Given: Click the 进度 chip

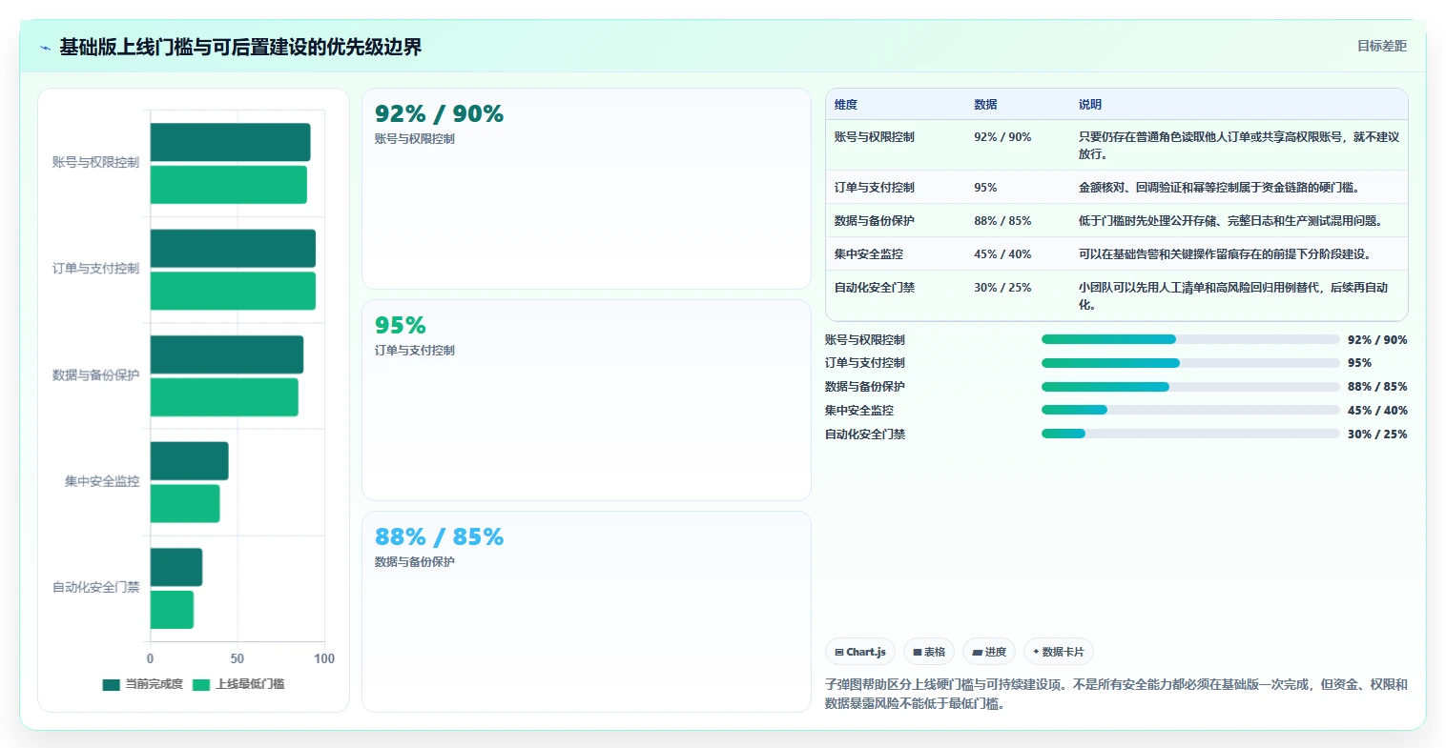Looking at the screenshot, I should pyautogui.click(x=989, y=652).
